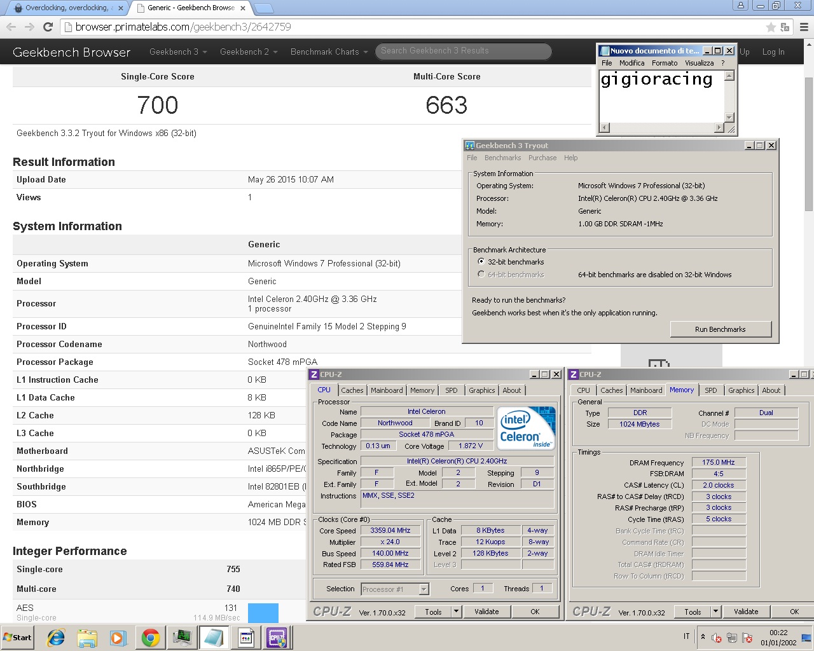Select the disabled 64-bit benchmarks radio button
The height and width of the screenshot is (651, 814).
pyautogui.click(x=481, y=275)
